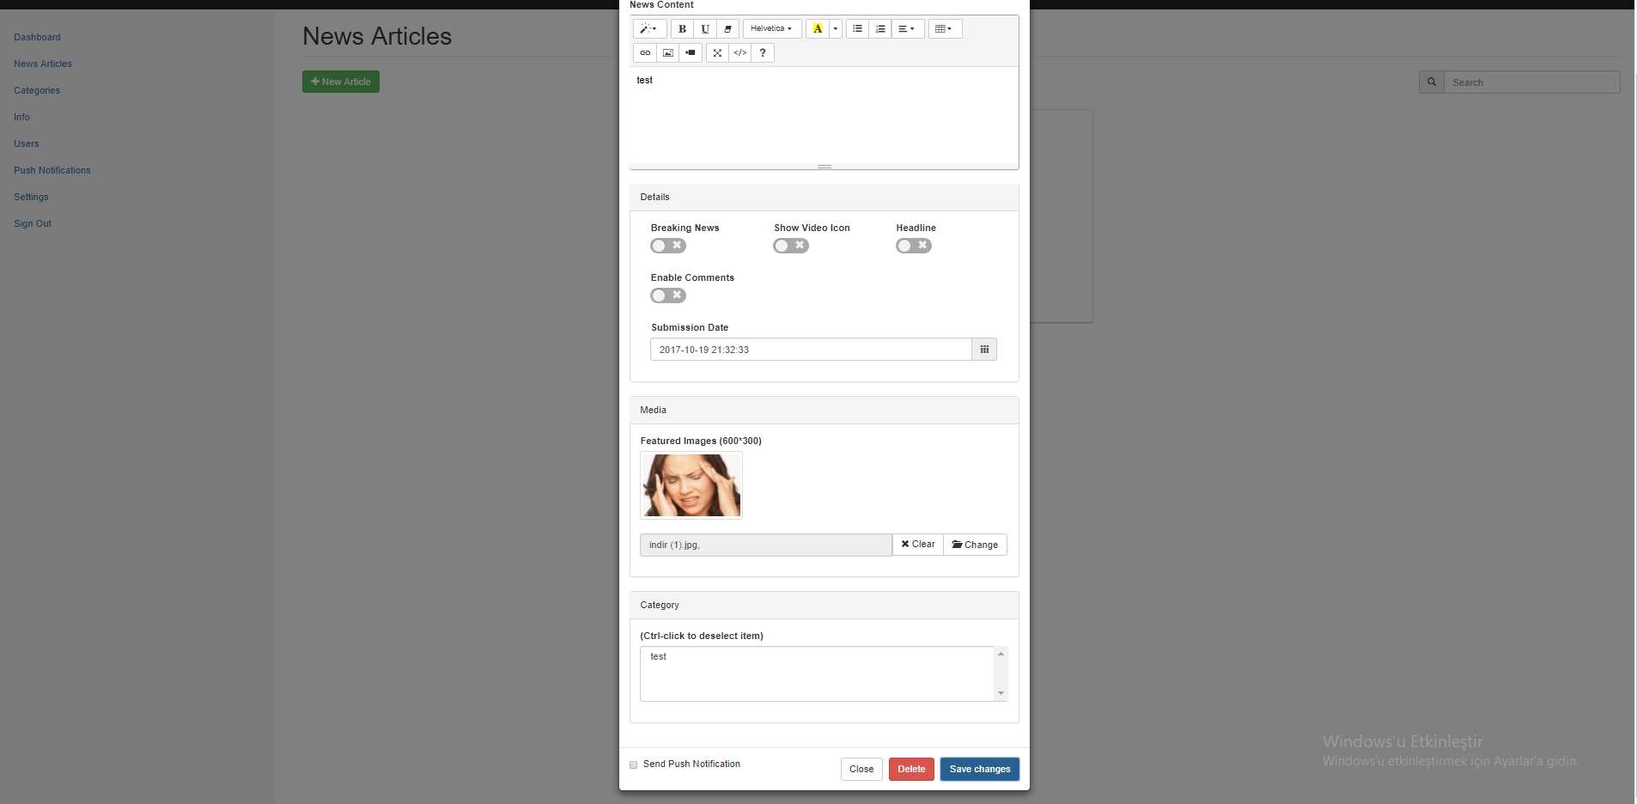Enable the Breaking News toggle
The width and height of the screenshot is (1637, 804).
[668, 246]
